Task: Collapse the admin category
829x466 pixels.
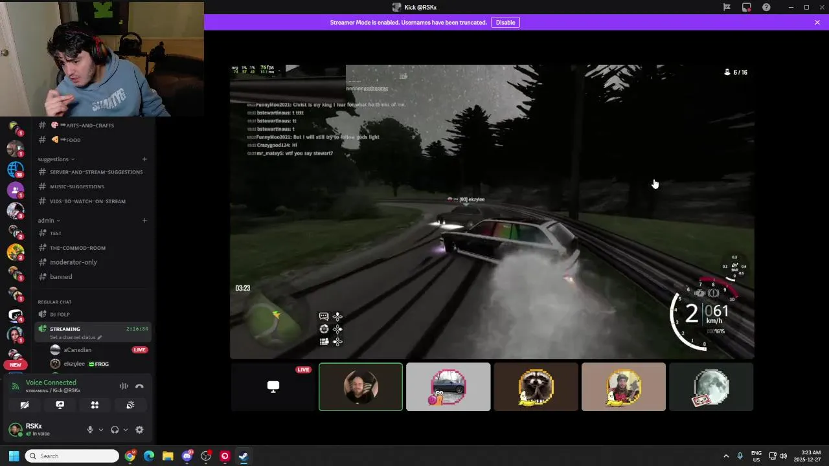Action: (x=49, y=220)
